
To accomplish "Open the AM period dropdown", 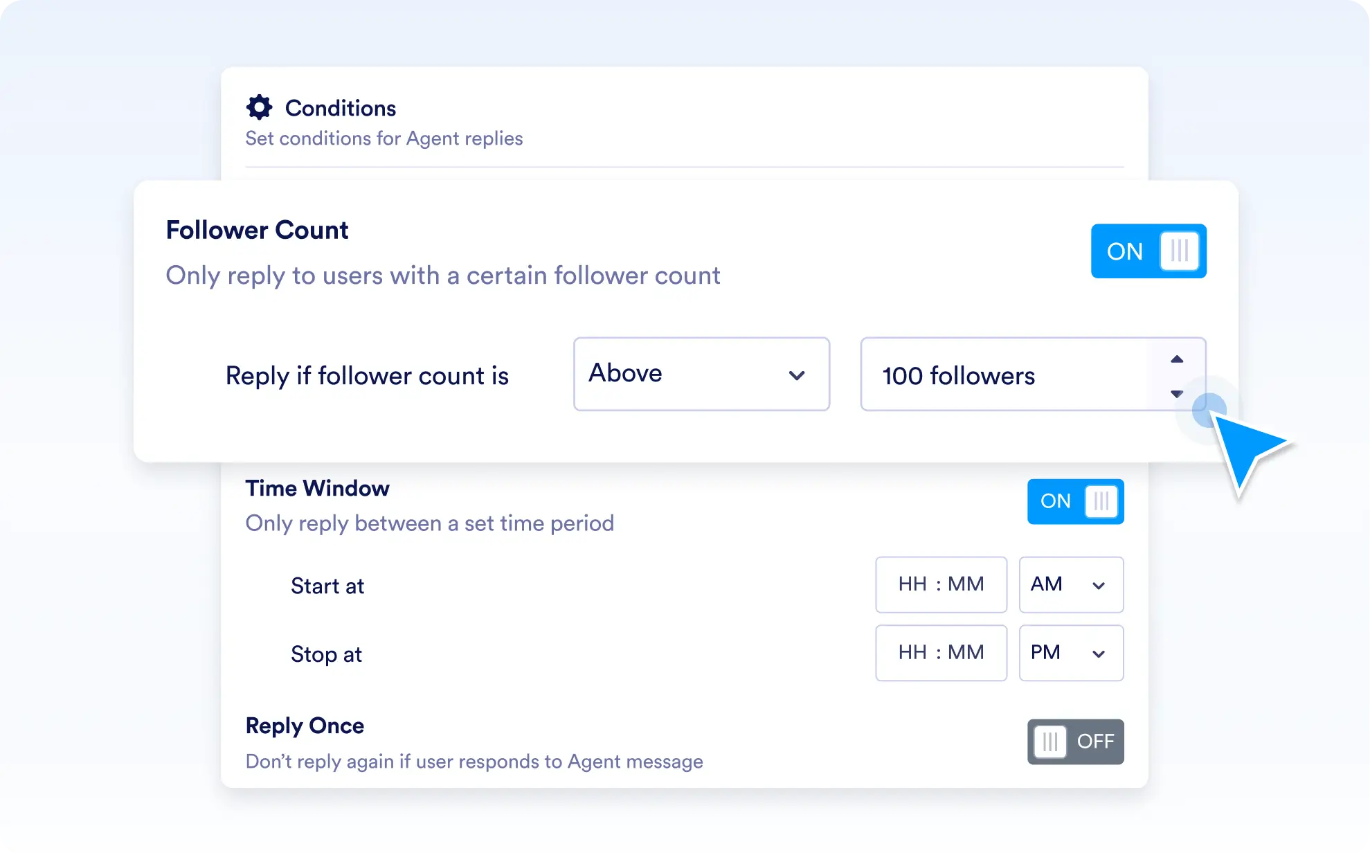I will (x=1070, y=585).
